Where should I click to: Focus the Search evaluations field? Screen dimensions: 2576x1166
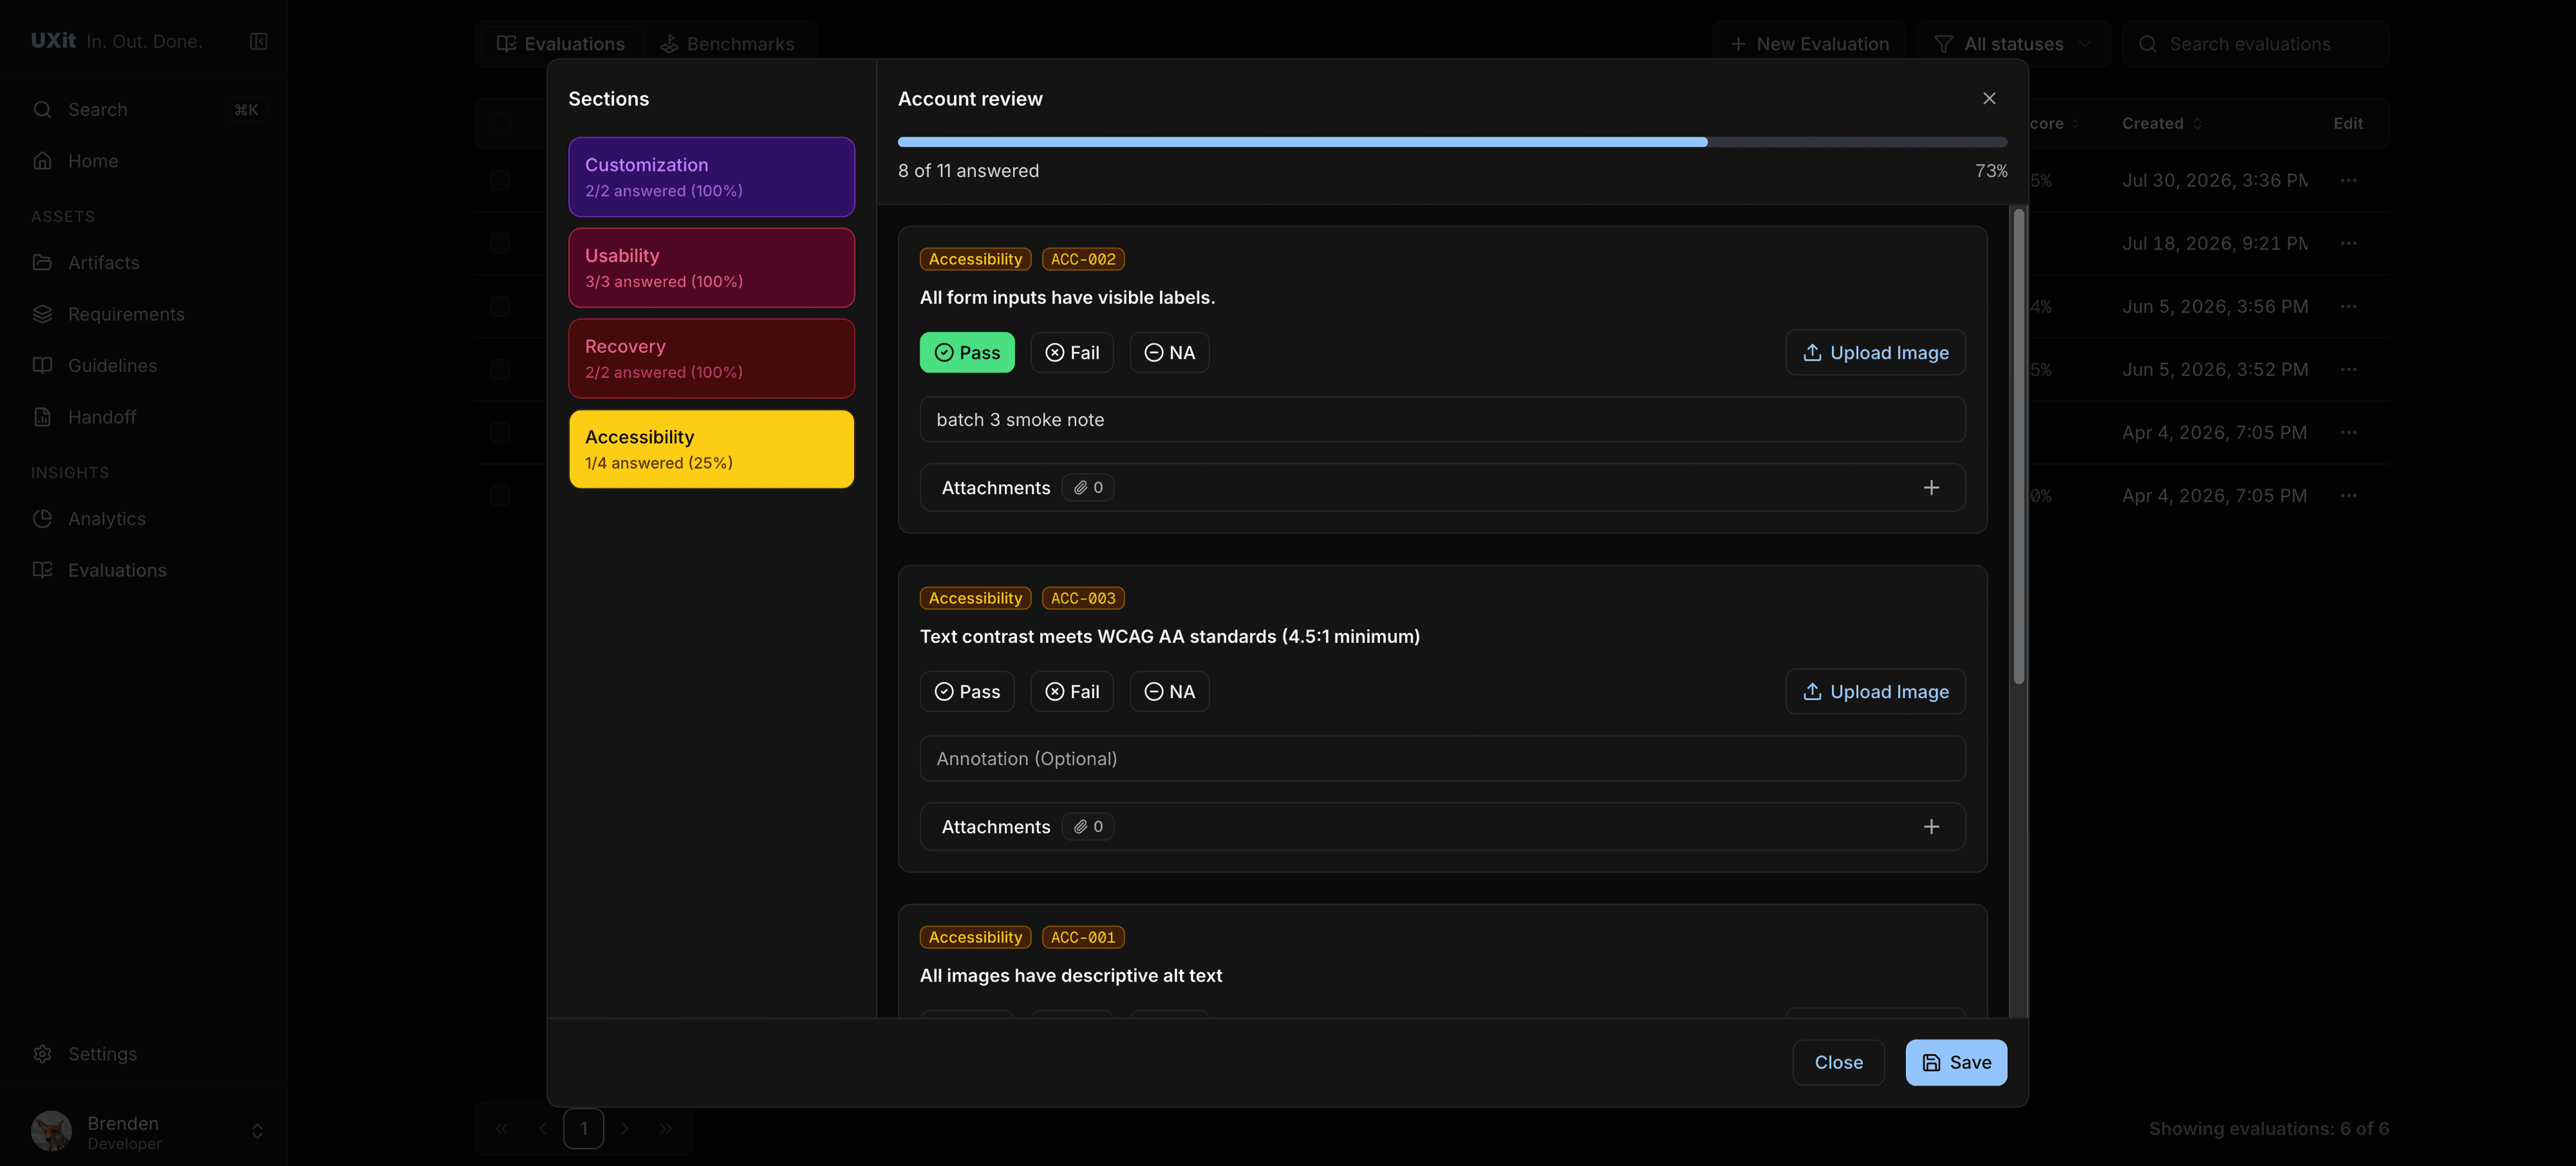(2255, 44)
